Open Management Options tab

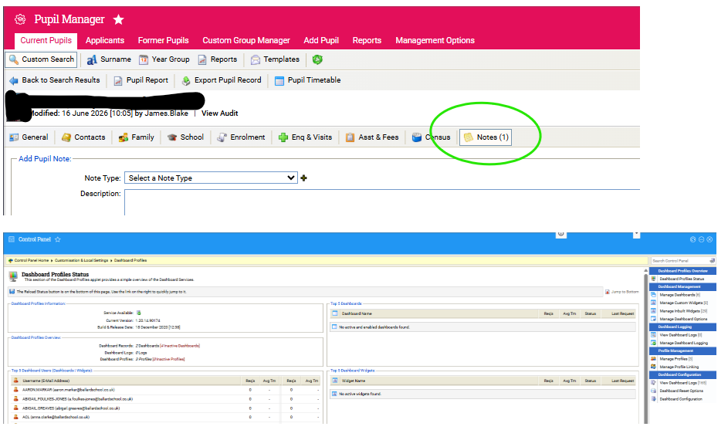click(x=435, y=40)
